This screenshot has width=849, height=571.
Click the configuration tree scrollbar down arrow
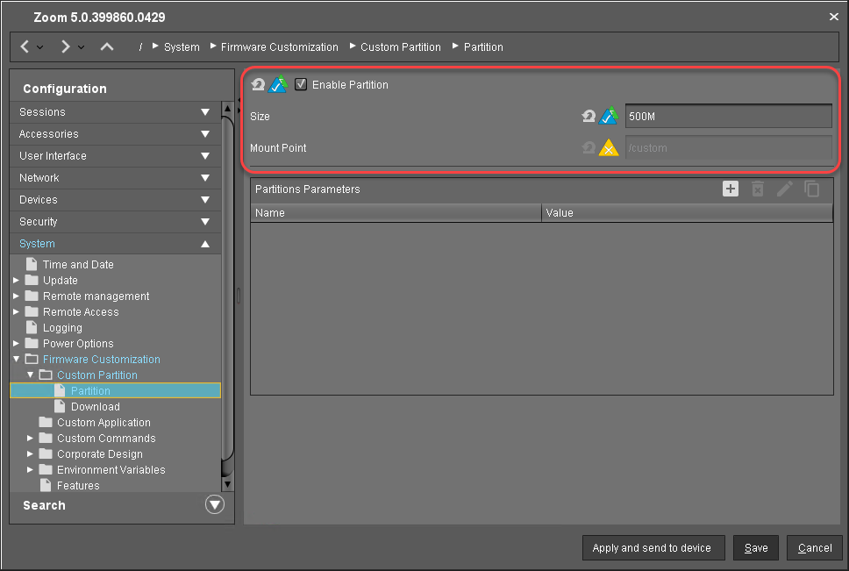coord(228,483)
